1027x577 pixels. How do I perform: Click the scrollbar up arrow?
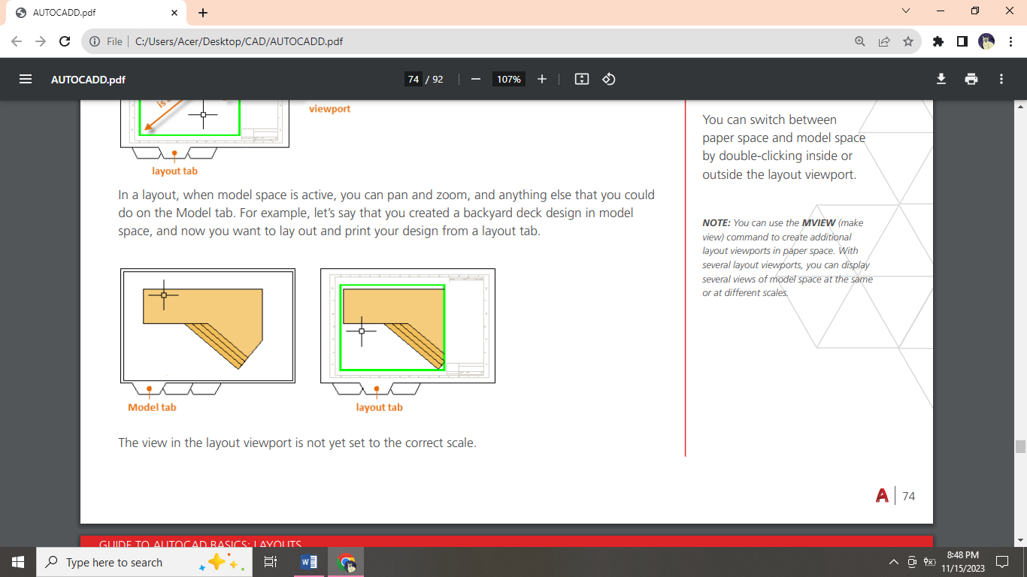(1020, 107)
